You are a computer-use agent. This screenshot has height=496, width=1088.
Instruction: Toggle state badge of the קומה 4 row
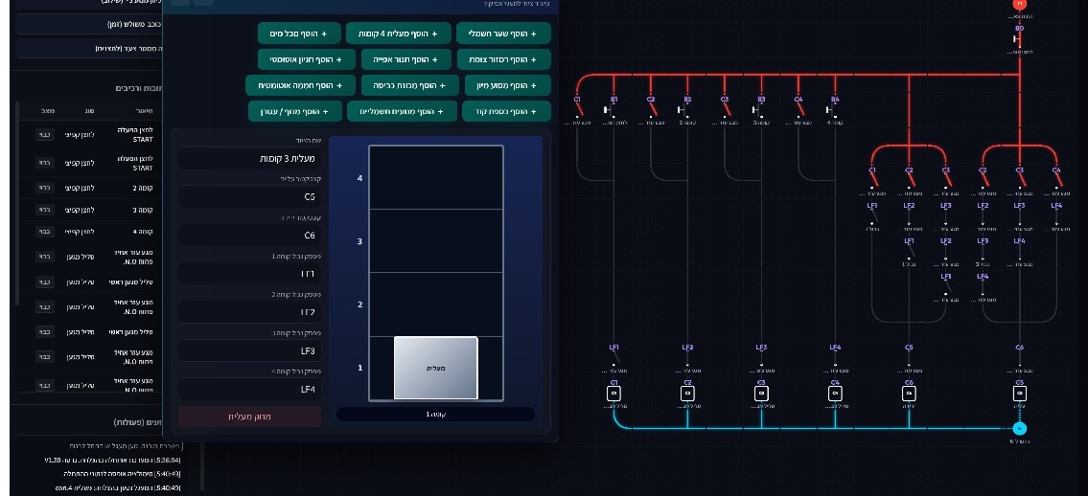pos(44,232)
